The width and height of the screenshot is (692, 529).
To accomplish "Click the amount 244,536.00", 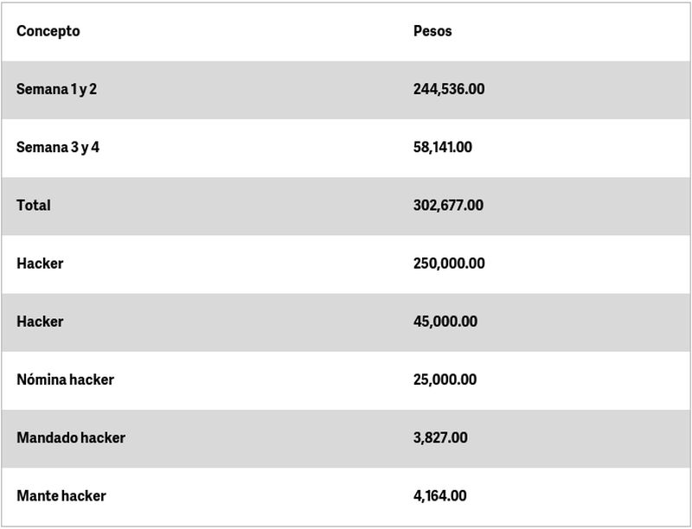I will tap(448, 89).
